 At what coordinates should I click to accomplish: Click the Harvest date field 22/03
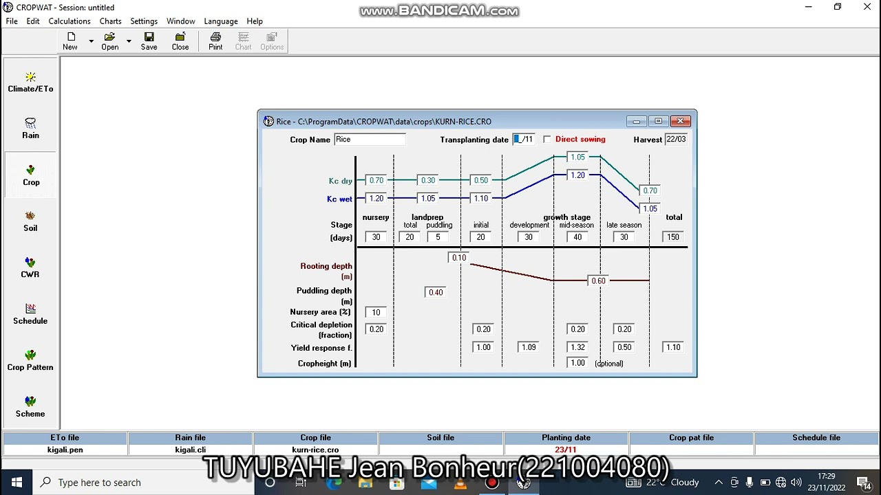pyautogui.click(x=676, y=140)
